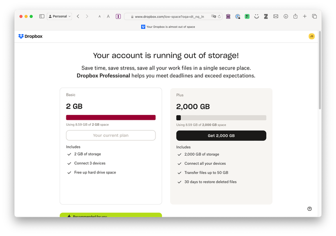Image resolution: width=336 pixels, height=236 pixels.
Task: Click the larger text size A button
Action: [108, 16]
